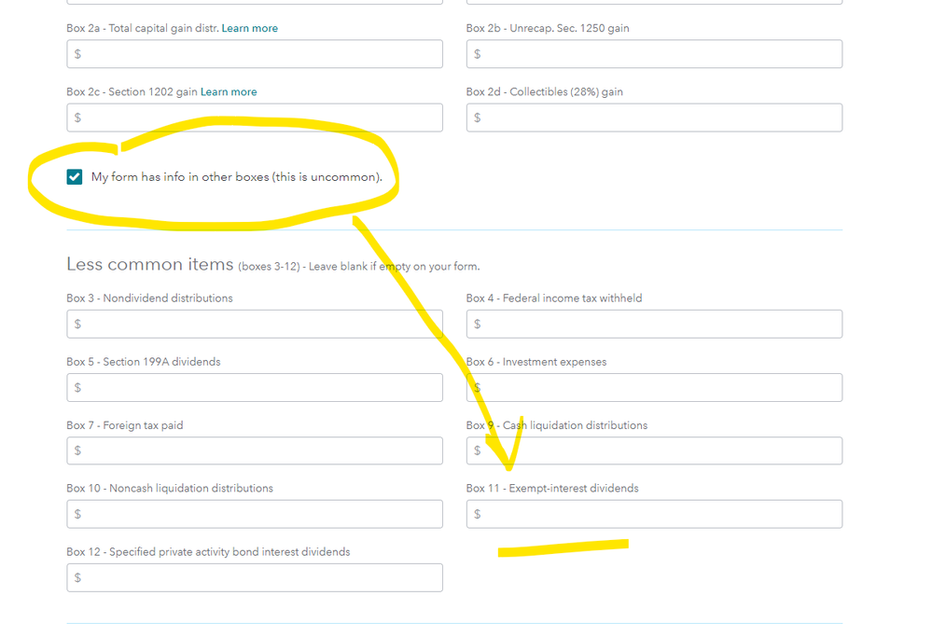This screenshot has height=637, width=932.
Task: Click into the Box 2d Collectibles (28%) gain field
Action: 654,118
